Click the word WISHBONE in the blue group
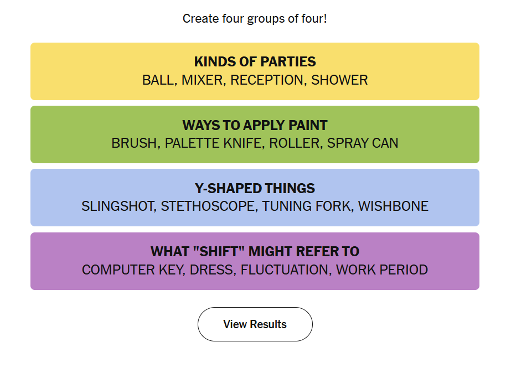511x368 pixels. [x=393, y=207]
